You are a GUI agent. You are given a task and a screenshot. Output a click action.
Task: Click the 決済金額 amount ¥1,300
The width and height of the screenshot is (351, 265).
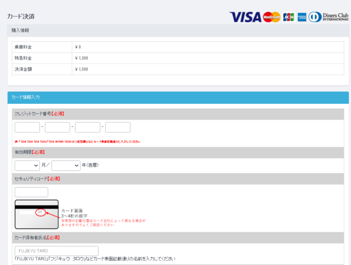[81, 69]
